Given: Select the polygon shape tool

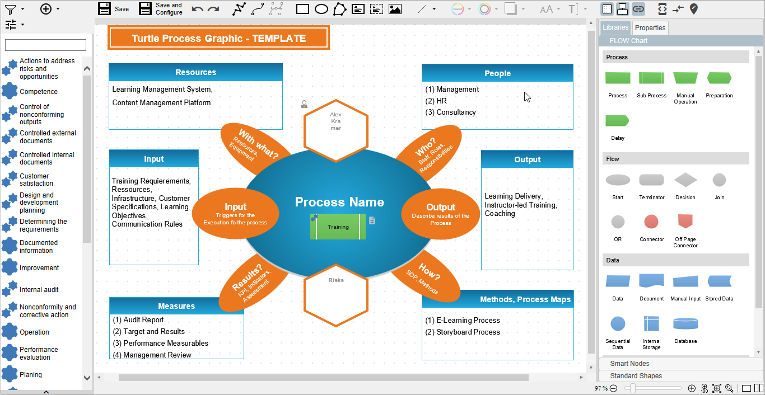Looking at the screenshot, I should [x=339, y=9].
